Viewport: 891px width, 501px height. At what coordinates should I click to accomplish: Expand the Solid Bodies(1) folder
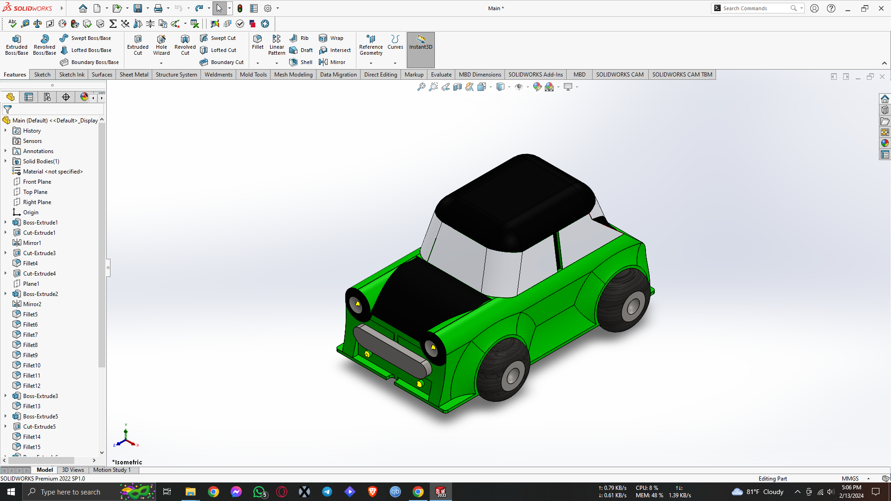6,161
